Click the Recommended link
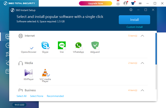The image size is (166, 108). click(x=55, y=96)
